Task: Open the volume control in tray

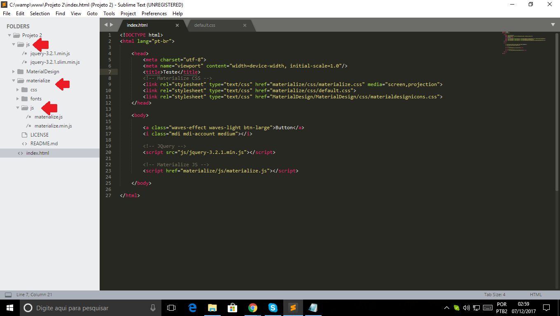Action: pyautogui.click(x=467, y=308)
